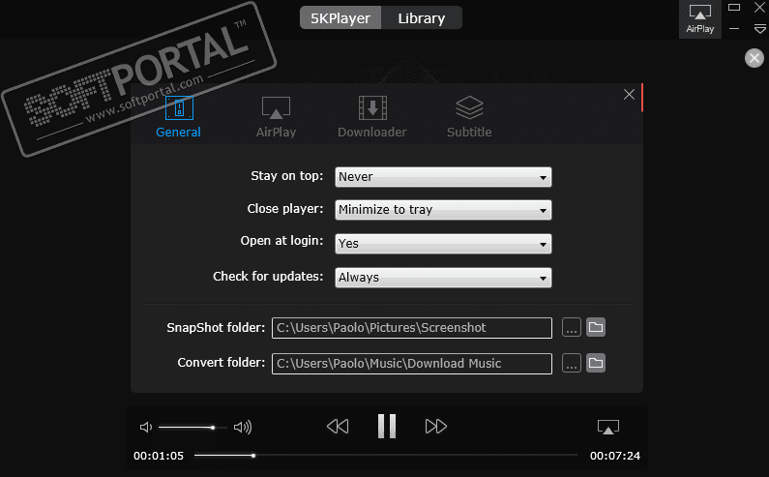Open the SnapShot folder via folder icon

pyautogui.click(x=596, y=327)
